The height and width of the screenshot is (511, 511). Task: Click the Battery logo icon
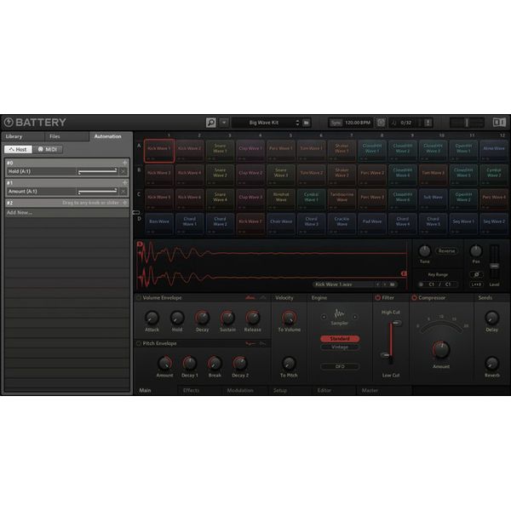pos(9,122)
